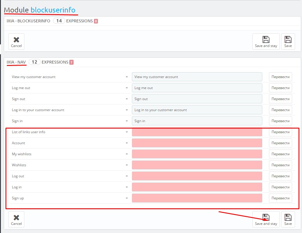Click Перевести for Sign out row
This screenshot has height=233, width=302.
point(281,99)
